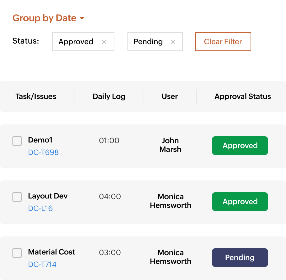Follow the DC-T714 issue link
Image resolution: width=286 pixels, height=280 pixels.
click(42, 264)
